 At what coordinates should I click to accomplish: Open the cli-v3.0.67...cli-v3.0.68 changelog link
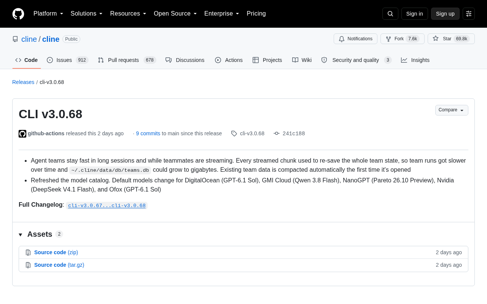(107, 206)
